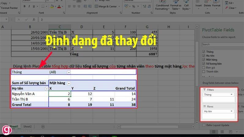Align text left in Alignment group

pos(69,6)
